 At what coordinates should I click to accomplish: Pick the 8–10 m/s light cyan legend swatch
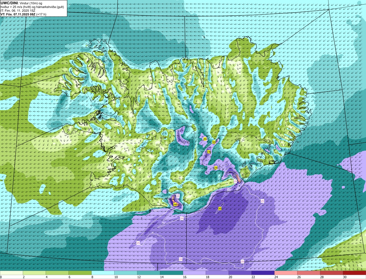pyautogui.click(x=103, y=273)
